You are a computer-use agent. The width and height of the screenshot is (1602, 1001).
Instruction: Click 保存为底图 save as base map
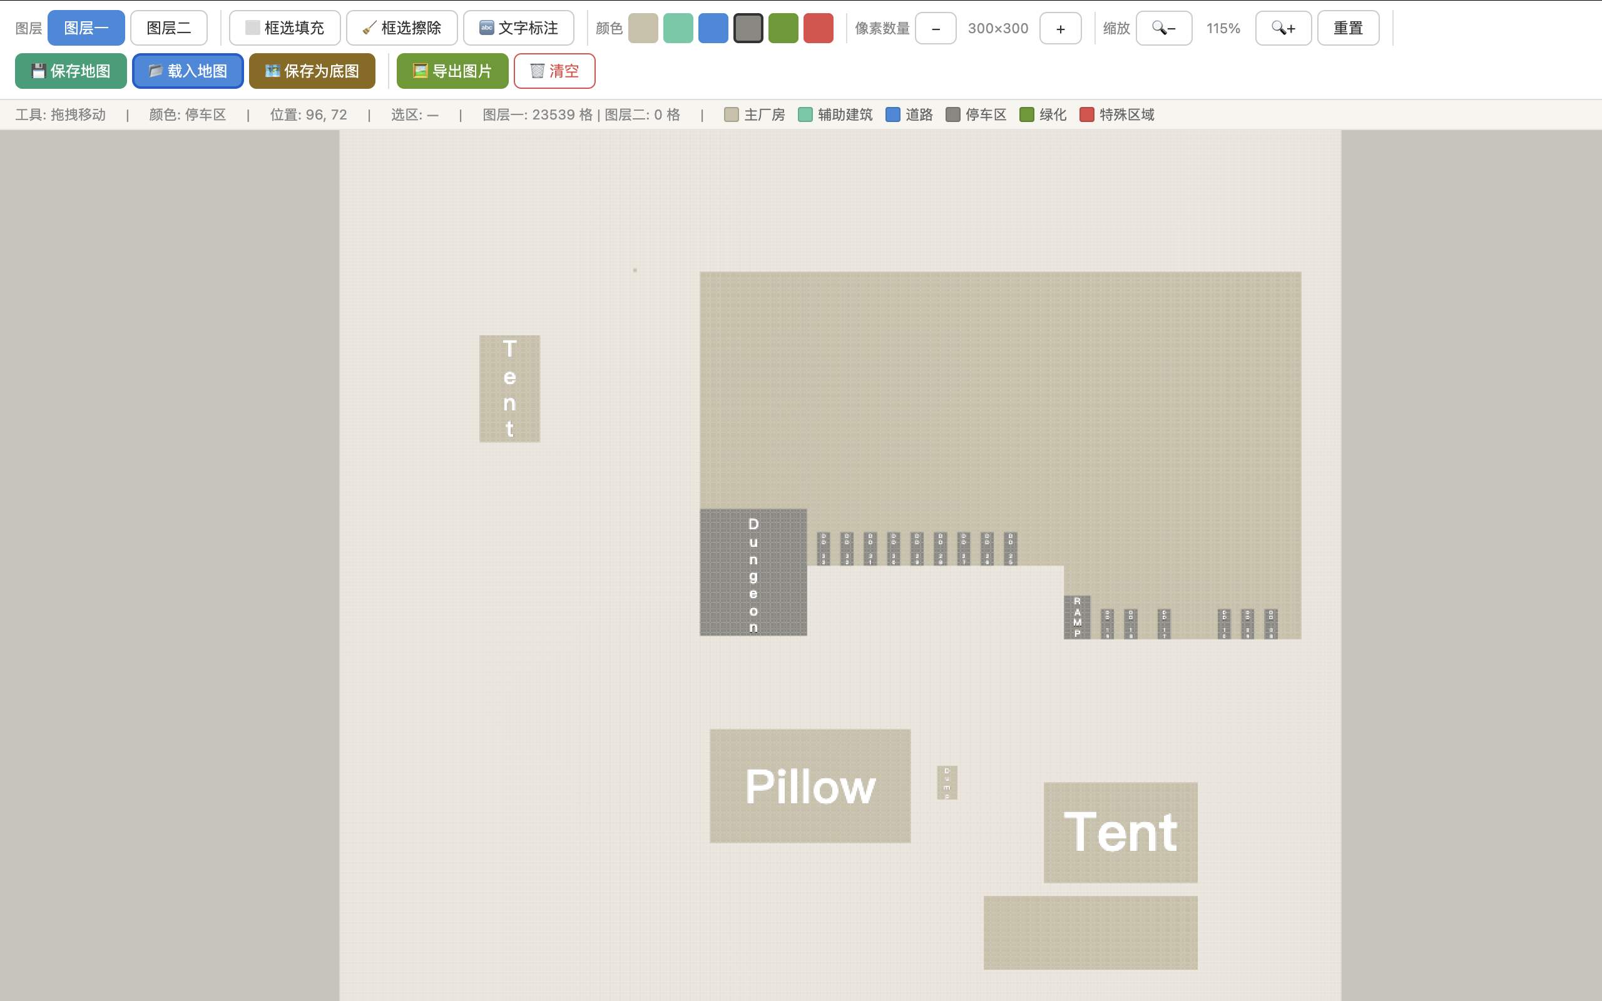click(x=312, y=71)
